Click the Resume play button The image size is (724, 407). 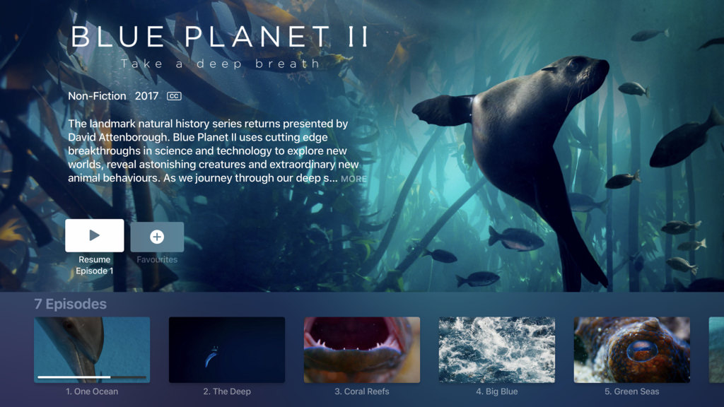(95, 236)
